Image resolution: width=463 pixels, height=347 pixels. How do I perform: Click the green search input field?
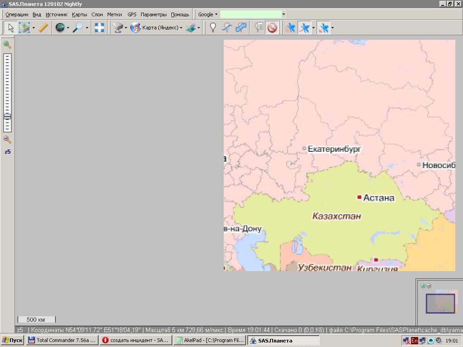click(250, 14)
